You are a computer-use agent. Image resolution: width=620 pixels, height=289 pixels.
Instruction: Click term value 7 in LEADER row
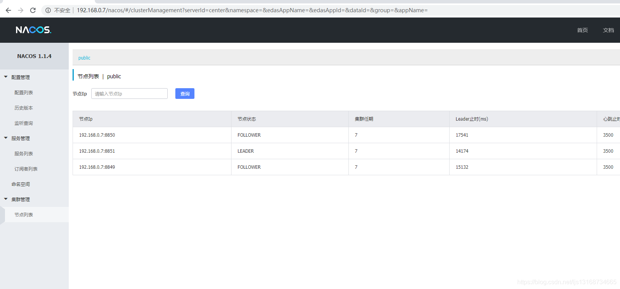click(356, 151)
